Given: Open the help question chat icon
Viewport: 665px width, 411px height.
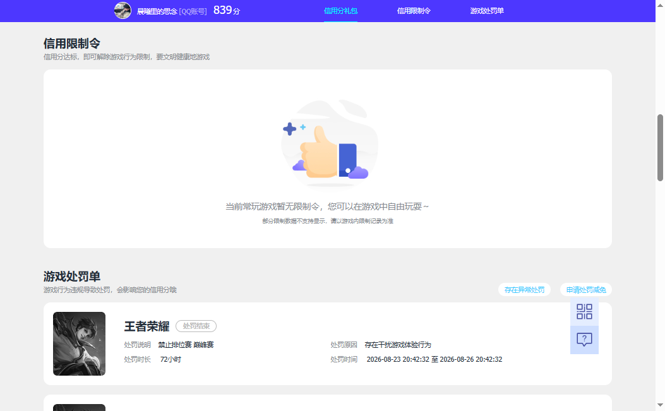Looking at the screenshot, I should 584,339.
